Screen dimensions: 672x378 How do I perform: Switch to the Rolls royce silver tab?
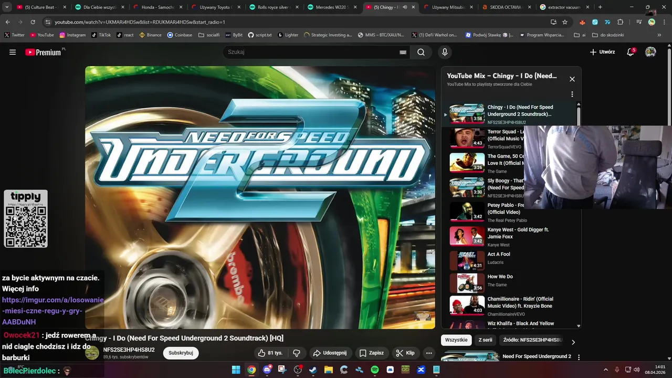pos(273,7)
